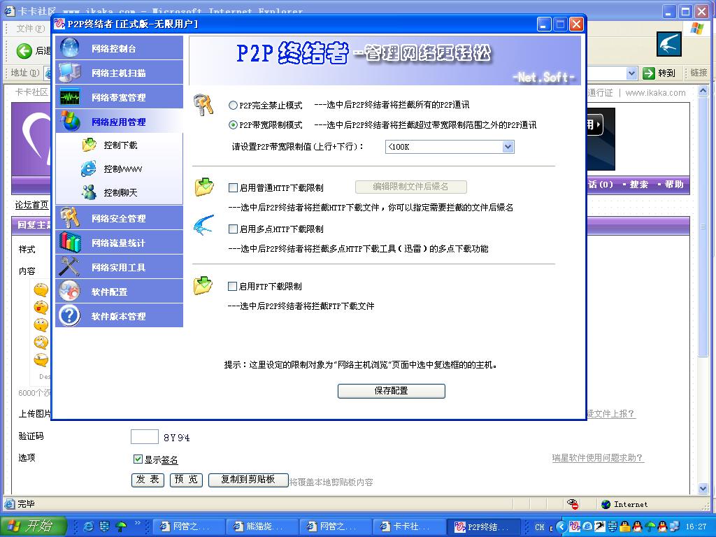Open 网络流量统计 in the sidebar

(119, 243)
